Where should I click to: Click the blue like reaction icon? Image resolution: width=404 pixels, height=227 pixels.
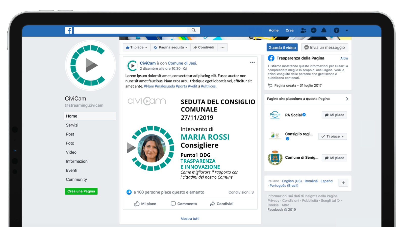129,192
